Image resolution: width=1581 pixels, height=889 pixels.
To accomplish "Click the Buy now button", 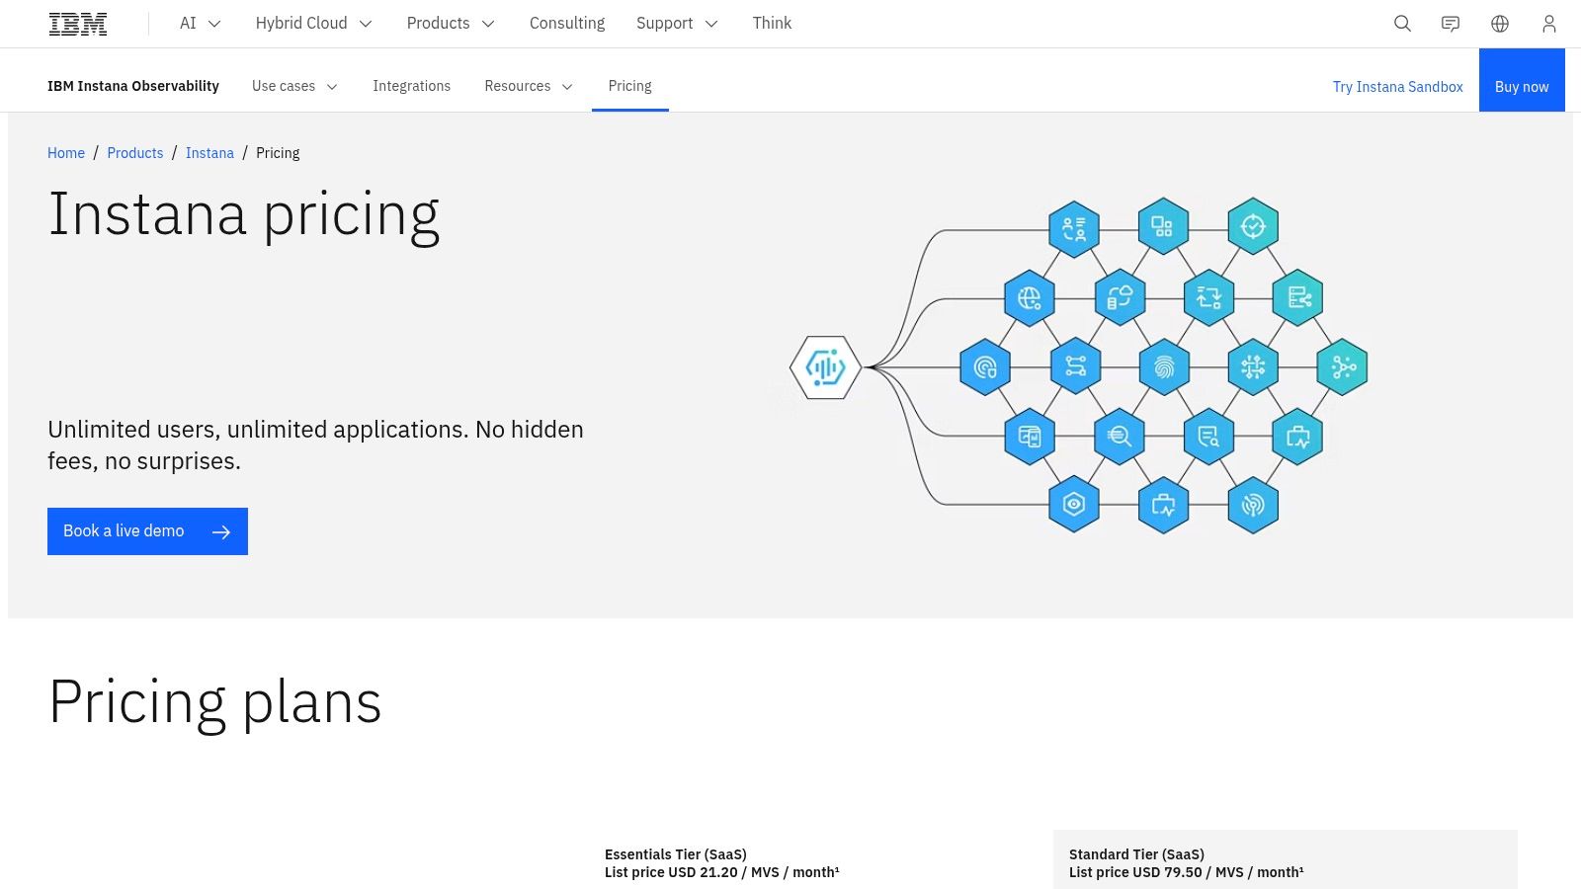I will click(x=1522, y=86).
